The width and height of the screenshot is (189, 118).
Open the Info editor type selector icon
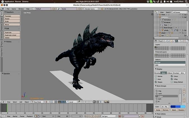tap(3, 9)
